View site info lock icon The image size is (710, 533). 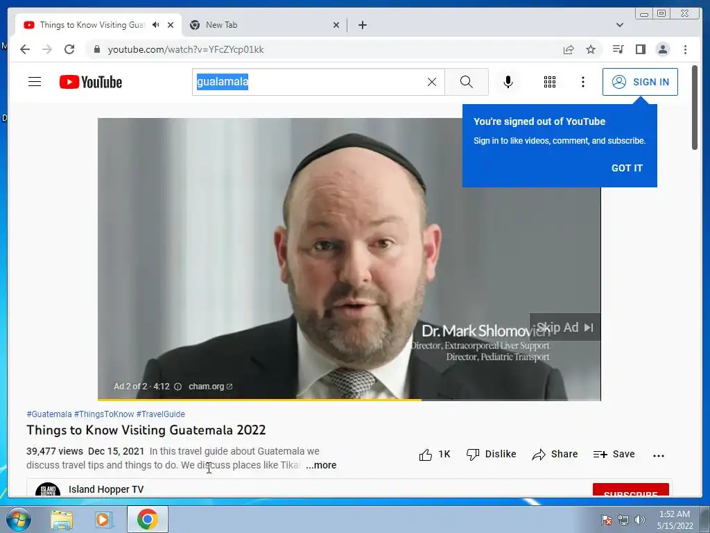96,49
